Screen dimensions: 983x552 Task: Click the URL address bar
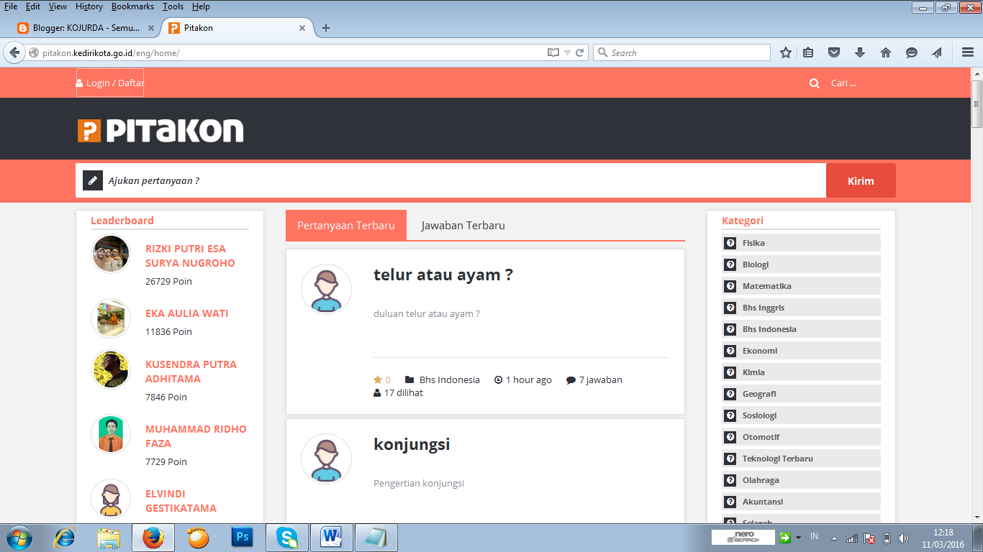pos(288,52)
